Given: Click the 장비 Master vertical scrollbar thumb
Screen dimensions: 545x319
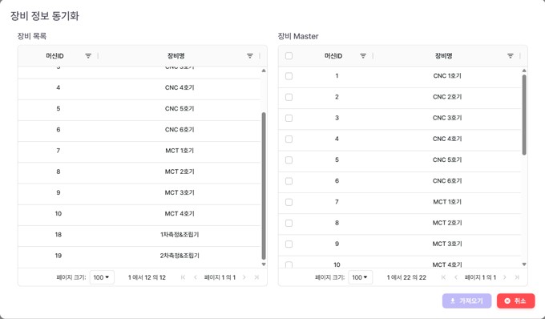Looking at the screenshot, I should (x=524, y=115).
